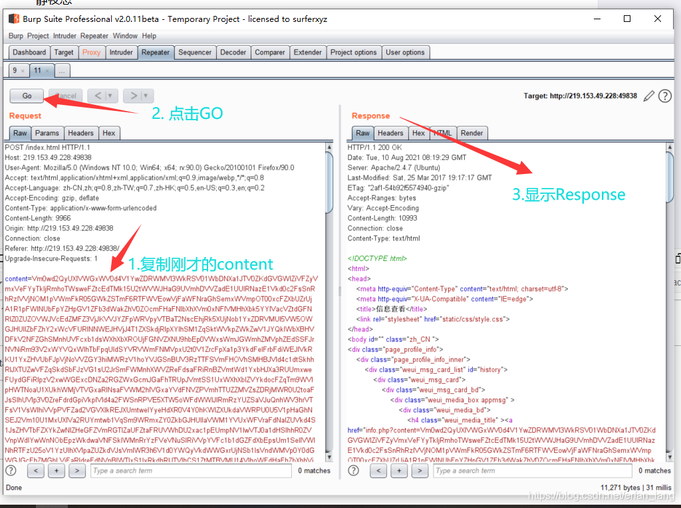Click the Content-Length: 9966 header line

click(x=38, y=218)
